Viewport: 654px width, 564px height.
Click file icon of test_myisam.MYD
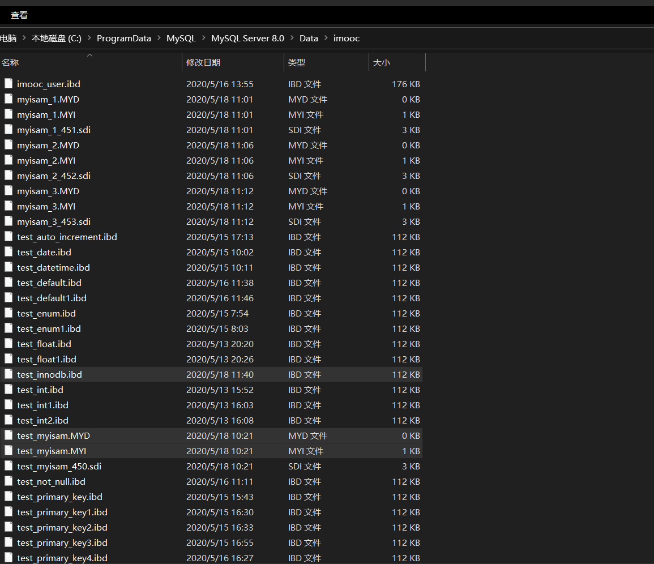pos(8,435)
